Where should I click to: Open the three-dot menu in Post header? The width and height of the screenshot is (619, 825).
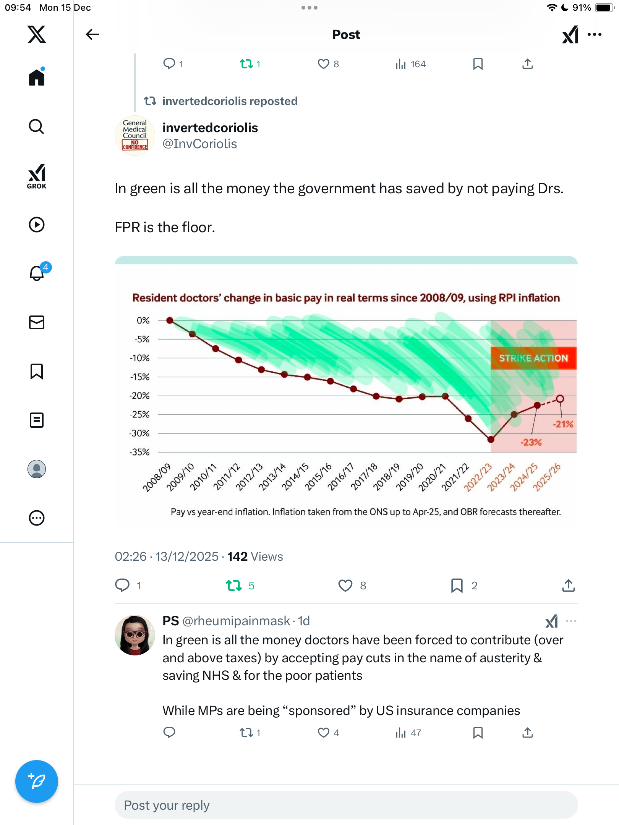[x=595, y=34]
